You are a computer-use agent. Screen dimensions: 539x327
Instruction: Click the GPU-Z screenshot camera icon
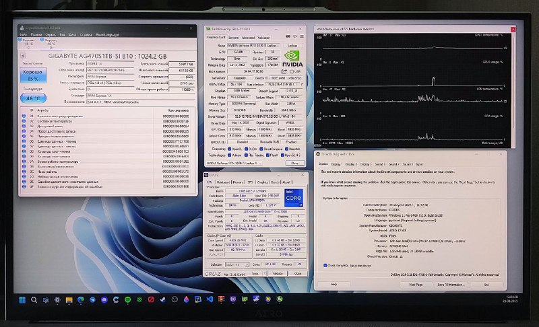288,36
